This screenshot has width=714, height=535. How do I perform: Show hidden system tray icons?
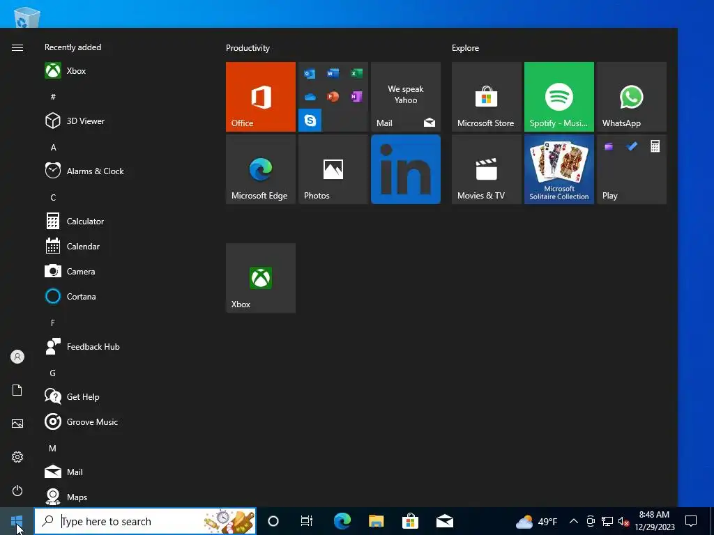(574, 521)
